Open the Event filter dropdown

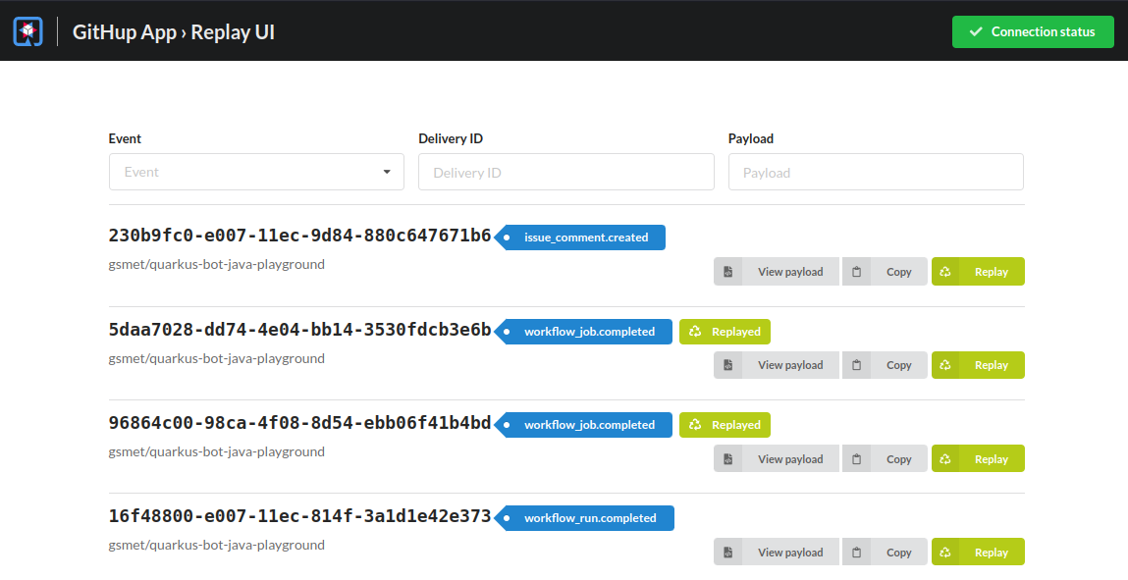click(255, 172)
